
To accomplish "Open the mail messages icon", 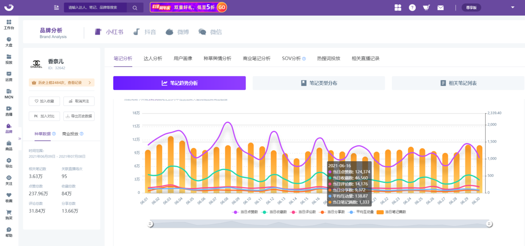I will click(440, 8).
